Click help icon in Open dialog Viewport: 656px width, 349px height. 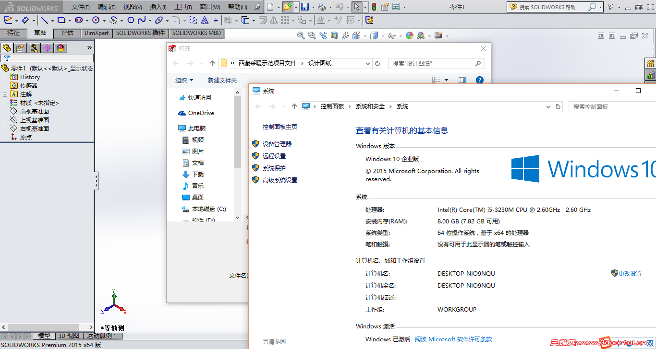point(479,80)
